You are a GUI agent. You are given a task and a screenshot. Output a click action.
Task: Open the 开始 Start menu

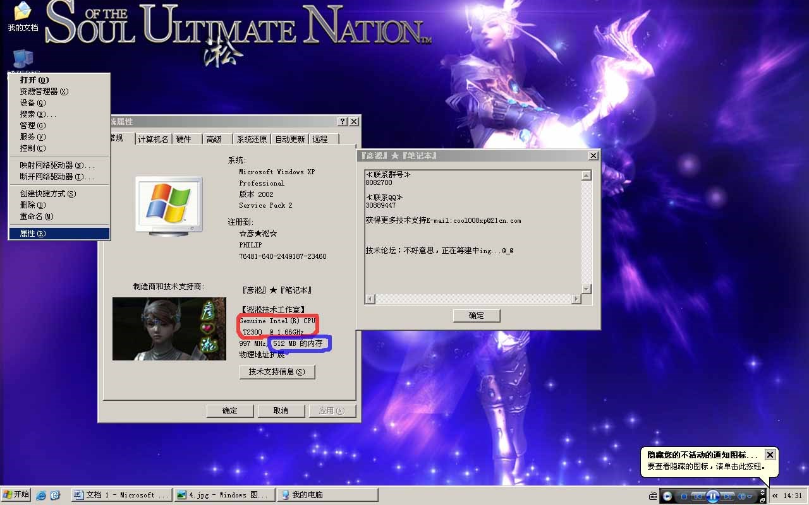tap(16, 495)
